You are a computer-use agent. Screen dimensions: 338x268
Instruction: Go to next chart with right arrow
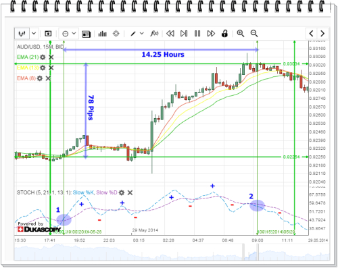322,34
